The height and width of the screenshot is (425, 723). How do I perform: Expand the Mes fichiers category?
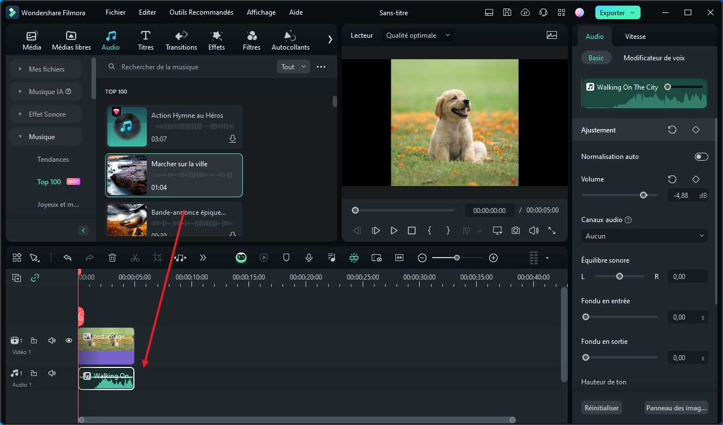tap(46, 69)
